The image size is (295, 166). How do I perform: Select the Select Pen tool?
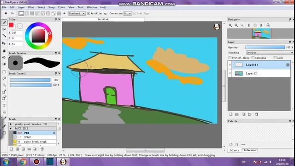coord(4,92)
